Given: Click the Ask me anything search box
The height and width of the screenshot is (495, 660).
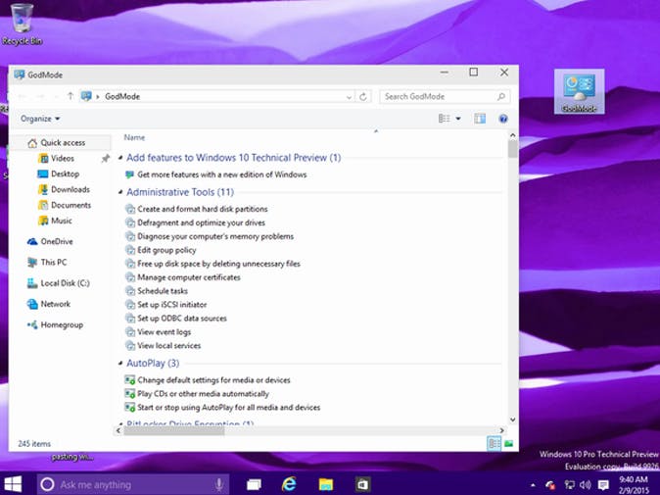Looking at the screenshot, I should pos(133,484).
